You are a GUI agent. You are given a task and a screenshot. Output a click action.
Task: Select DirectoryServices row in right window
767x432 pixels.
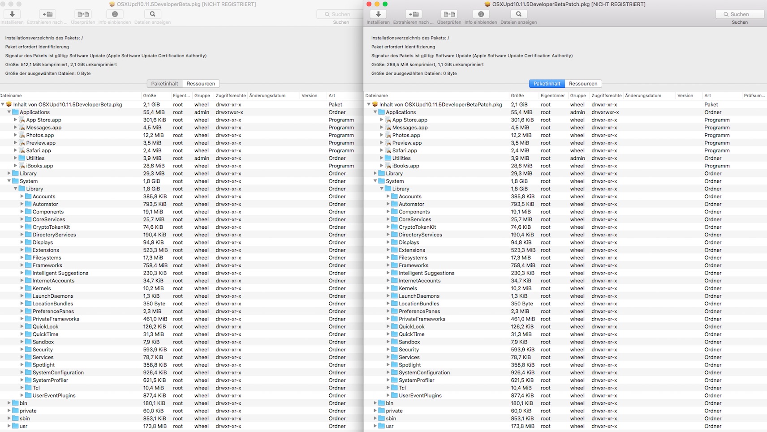[565, 235]
